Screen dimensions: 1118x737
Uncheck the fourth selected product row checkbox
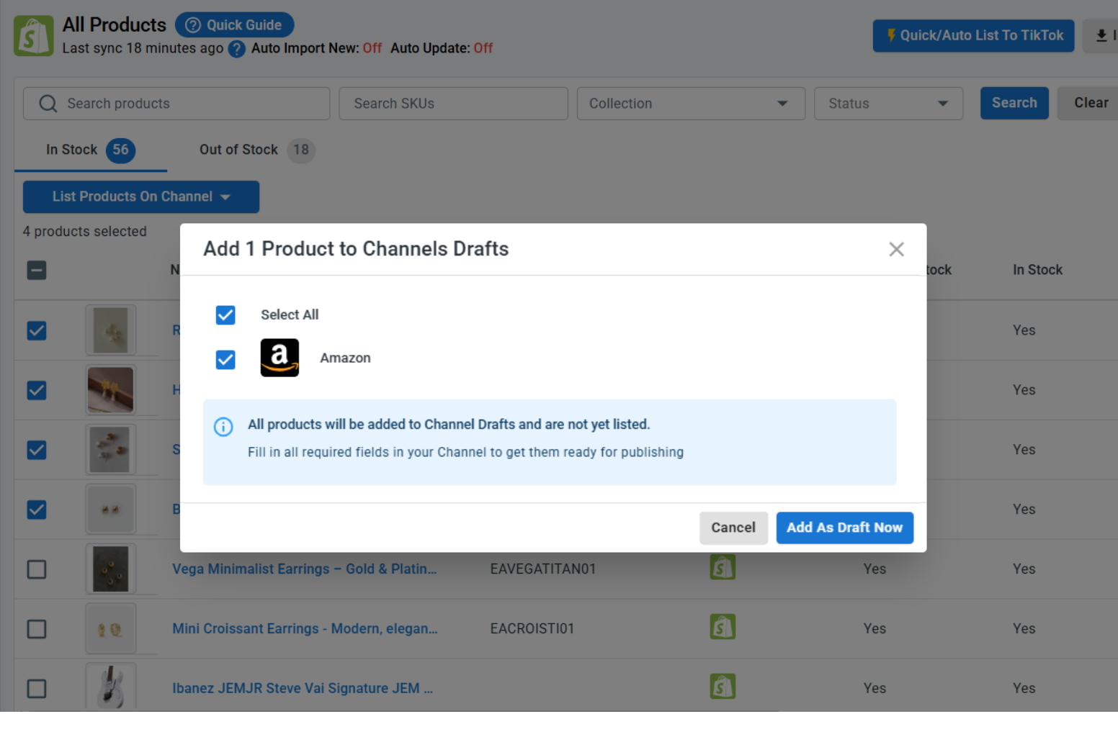tap(37, 510)
